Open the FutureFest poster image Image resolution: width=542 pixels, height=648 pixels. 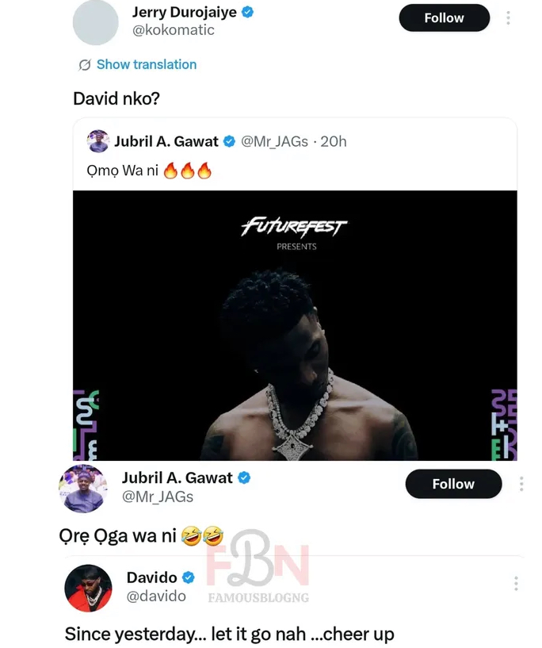[x=295, y=325]
